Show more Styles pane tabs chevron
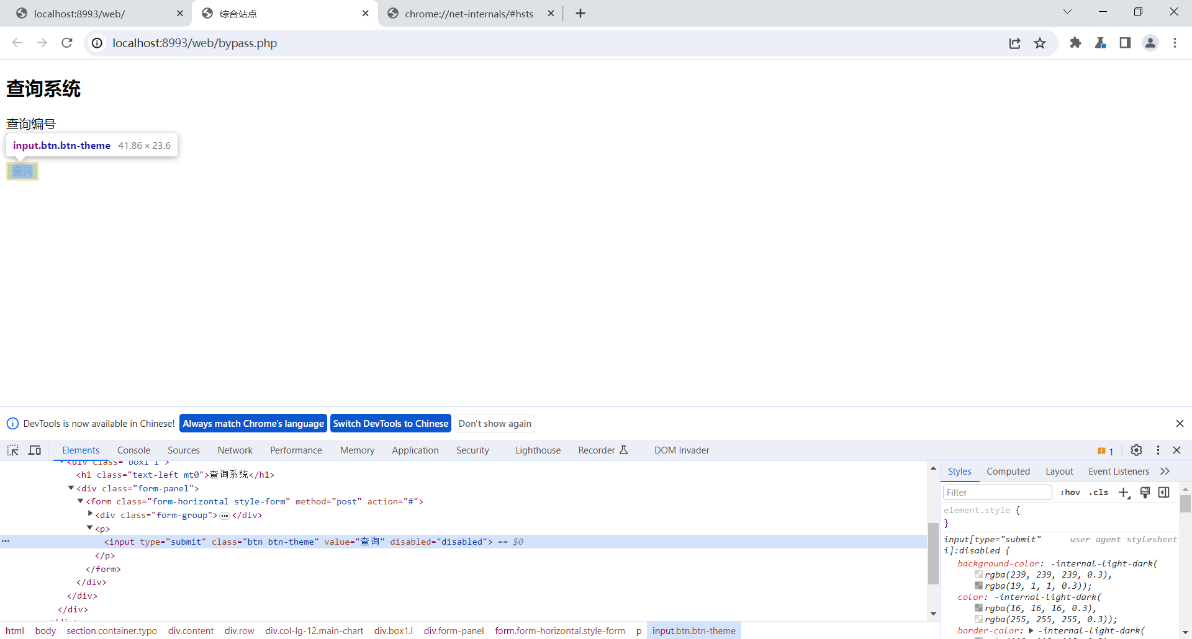 pyautogui.click(x=1165, y=471)
